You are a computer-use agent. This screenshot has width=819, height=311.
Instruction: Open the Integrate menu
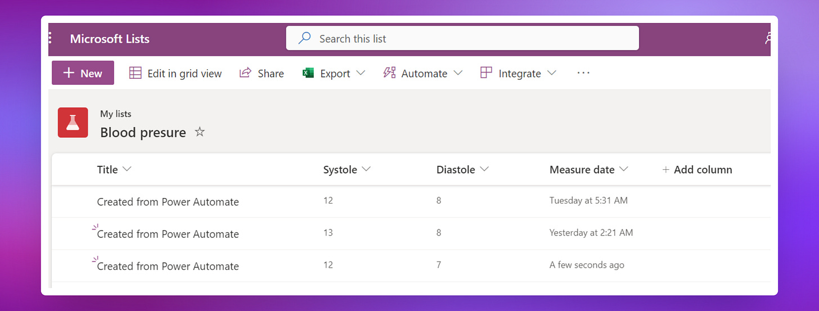(518, 73)
